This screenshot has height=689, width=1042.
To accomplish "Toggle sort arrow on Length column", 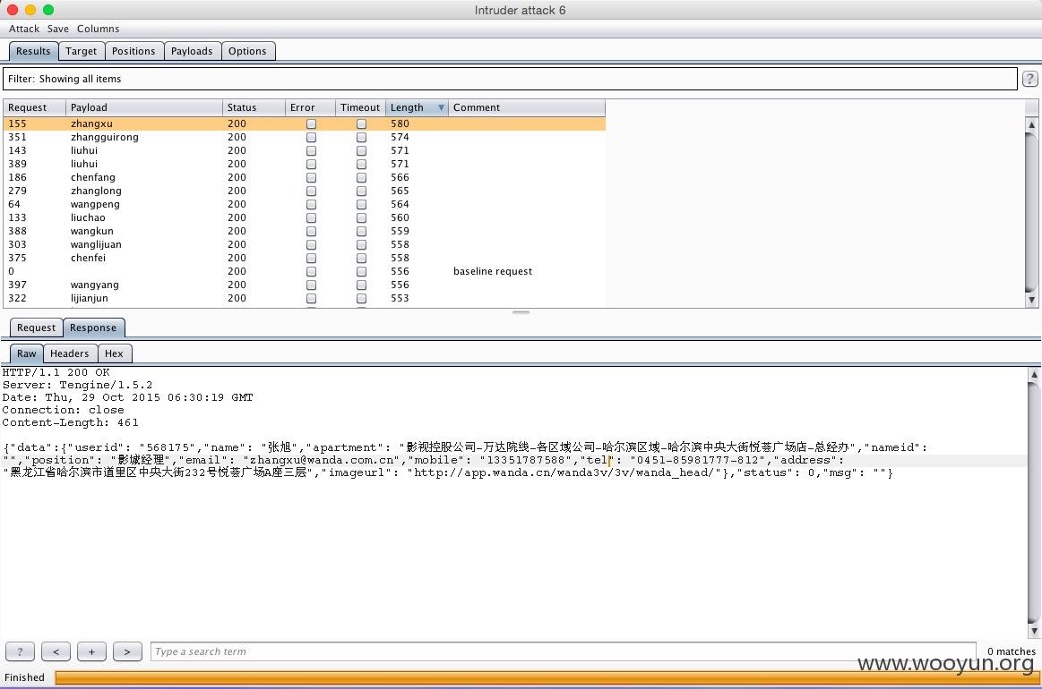I will click(x=441, y=107).
